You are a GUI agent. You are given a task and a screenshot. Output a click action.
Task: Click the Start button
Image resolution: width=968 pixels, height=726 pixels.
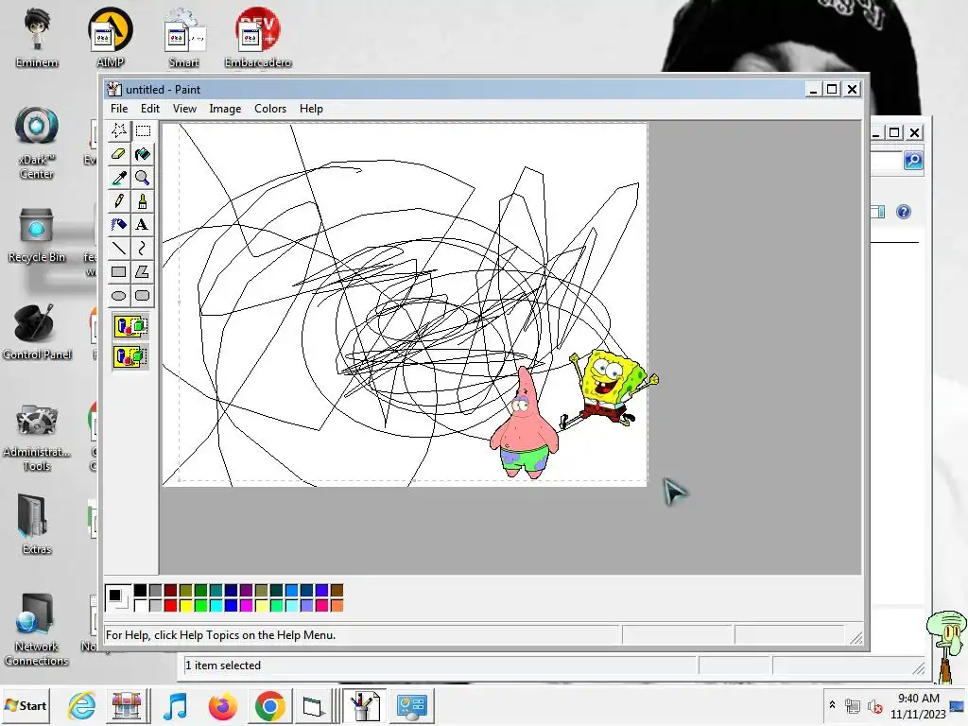click(26, 705)
